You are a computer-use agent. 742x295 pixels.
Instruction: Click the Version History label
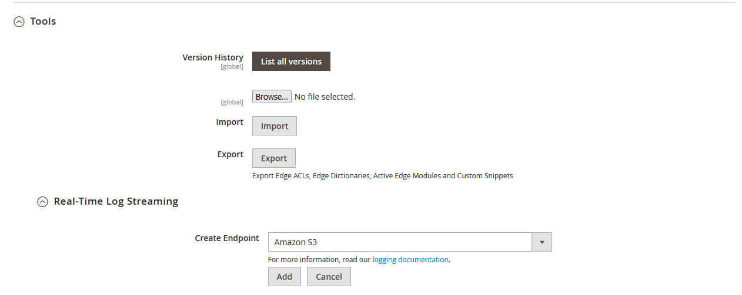(213, 57)
